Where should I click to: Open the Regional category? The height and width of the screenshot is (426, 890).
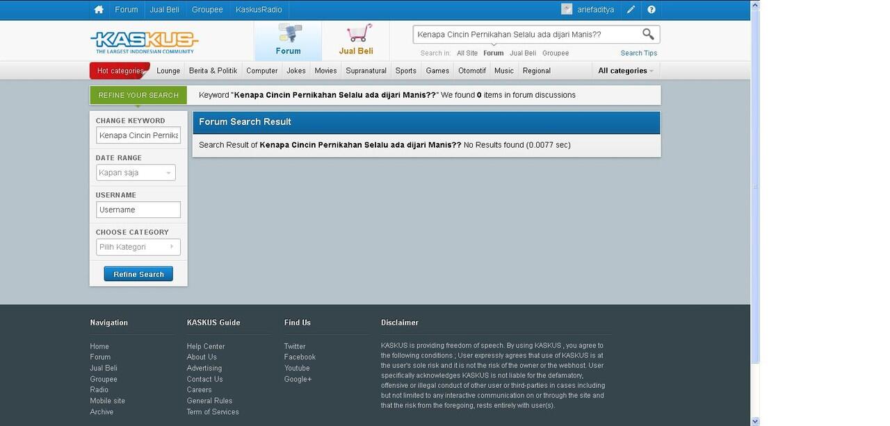pos(537,71)
